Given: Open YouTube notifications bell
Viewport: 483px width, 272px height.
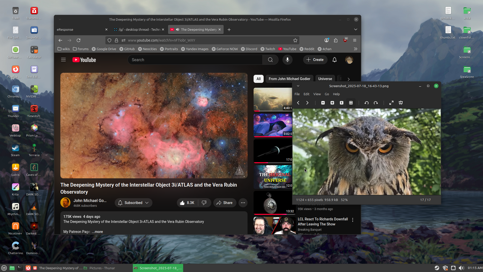Looking at the screenshot, I should (335, 60).
